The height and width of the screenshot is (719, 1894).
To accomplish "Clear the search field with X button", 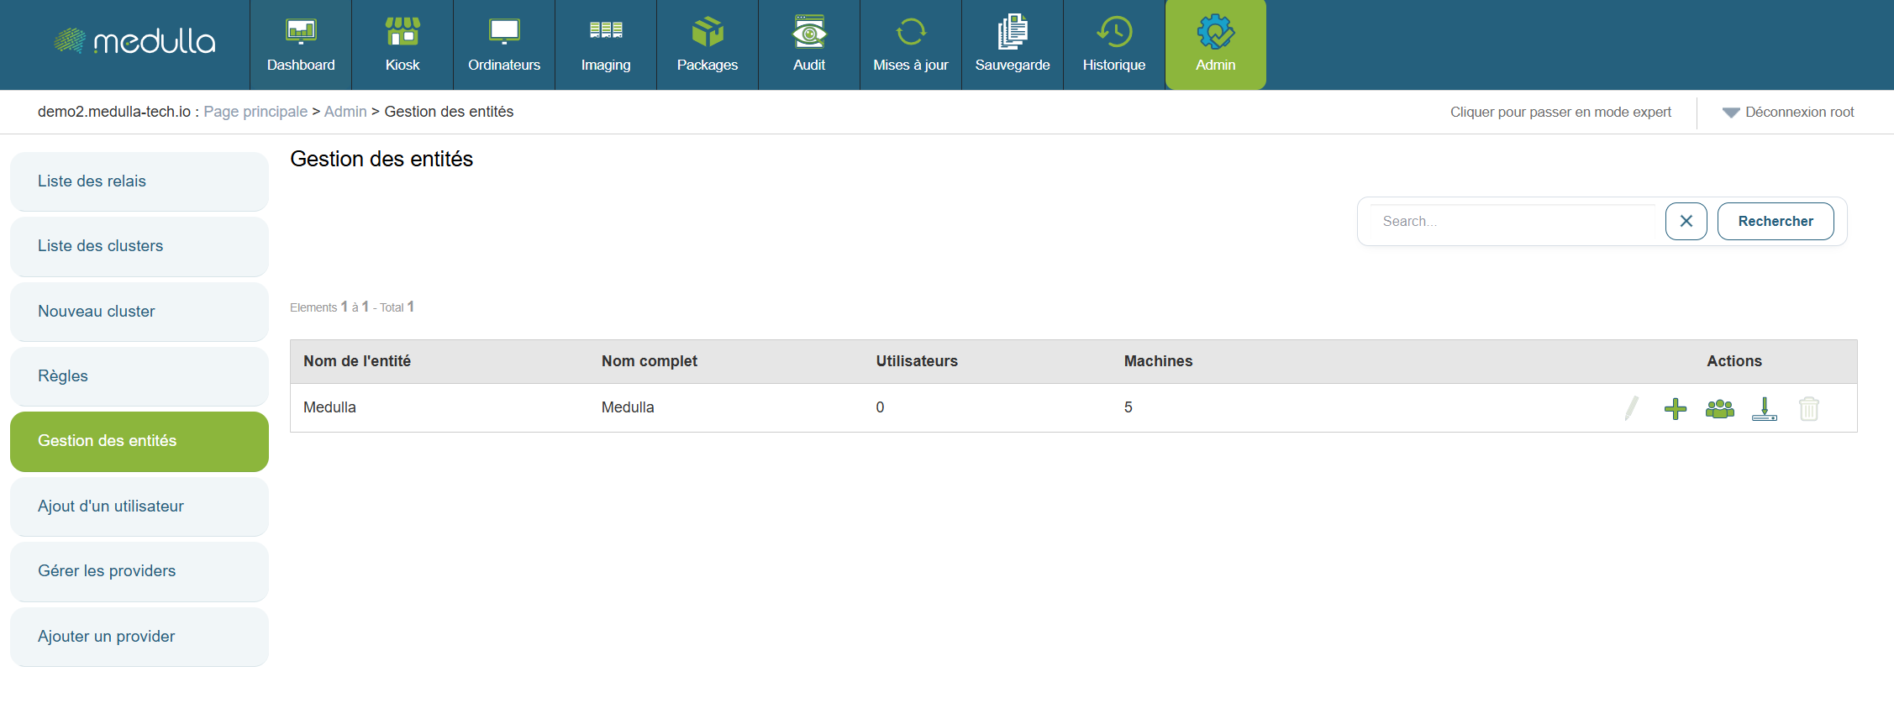I will (x=1686, y=221).
